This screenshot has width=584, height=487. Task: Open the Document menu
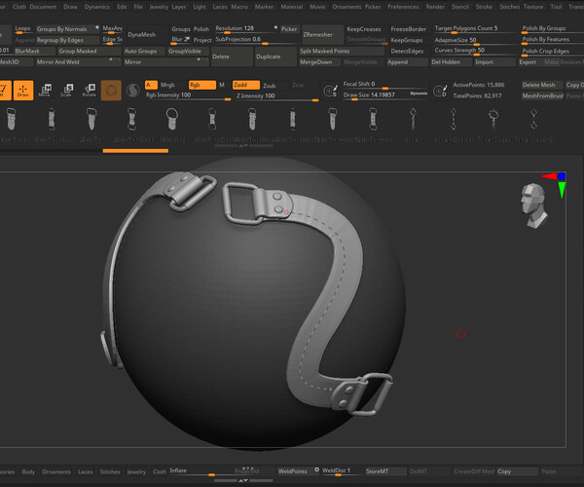click(x=43, y=7)
